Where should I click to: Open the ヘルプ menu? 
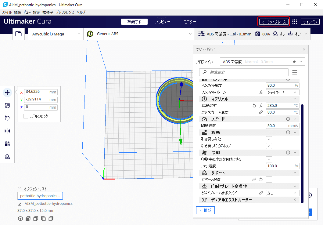[81, 13]
